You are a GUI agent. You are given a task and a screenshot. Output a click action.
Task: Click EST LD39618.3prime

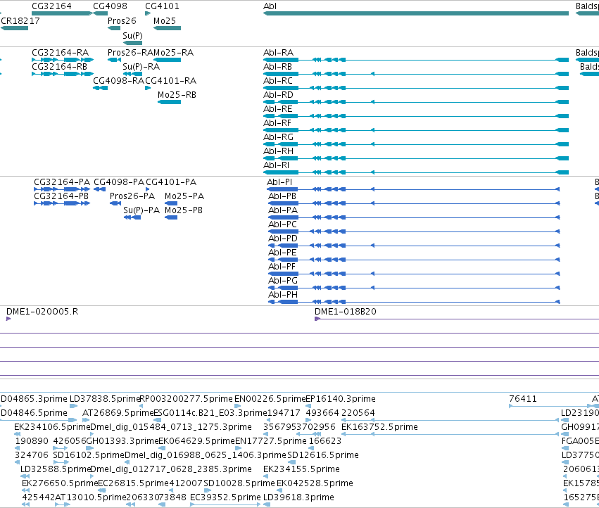[x=298, y=497]
